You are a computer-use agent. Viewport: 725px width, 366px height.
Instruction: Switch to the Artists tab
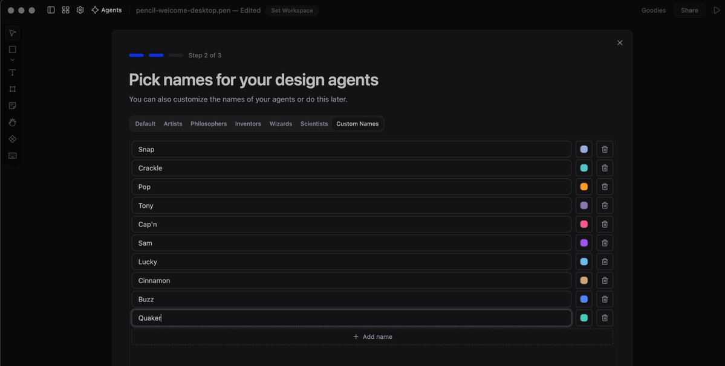click(173, 124)
